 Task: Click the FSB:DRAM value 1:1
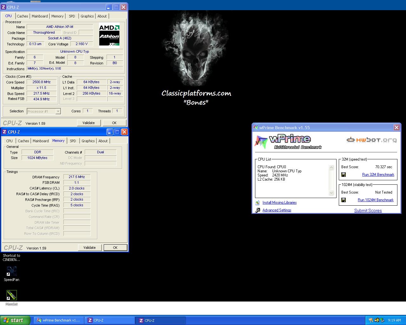77,182
